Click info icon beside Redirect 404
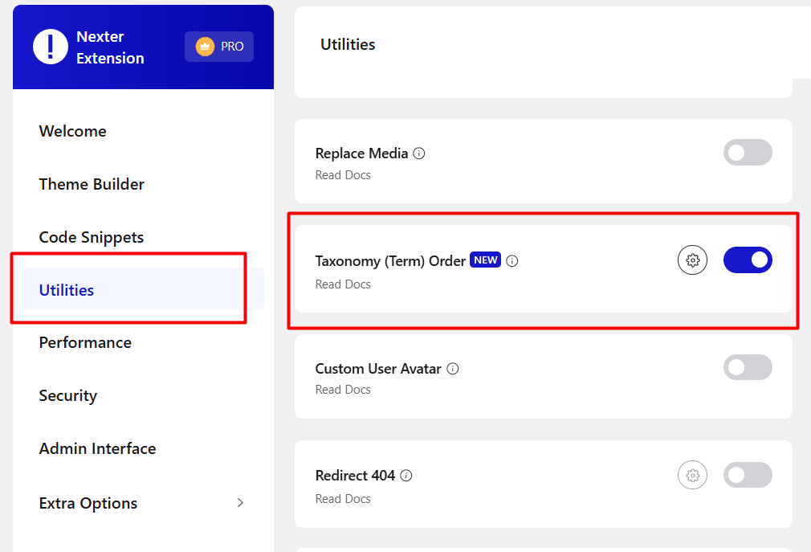 click(x=406, y=476)
